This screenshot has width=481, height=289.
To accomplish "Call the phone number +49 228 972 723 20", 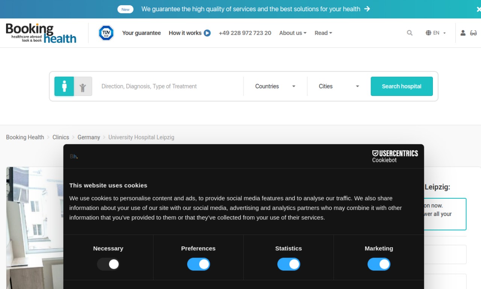I will click(245, 33).
